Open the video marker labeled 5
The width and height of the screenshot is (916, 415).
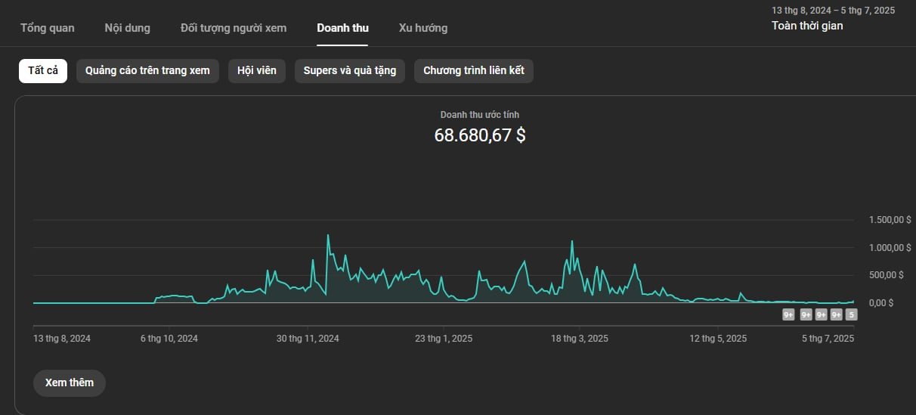pyautogui.click(x=851, y=315)
